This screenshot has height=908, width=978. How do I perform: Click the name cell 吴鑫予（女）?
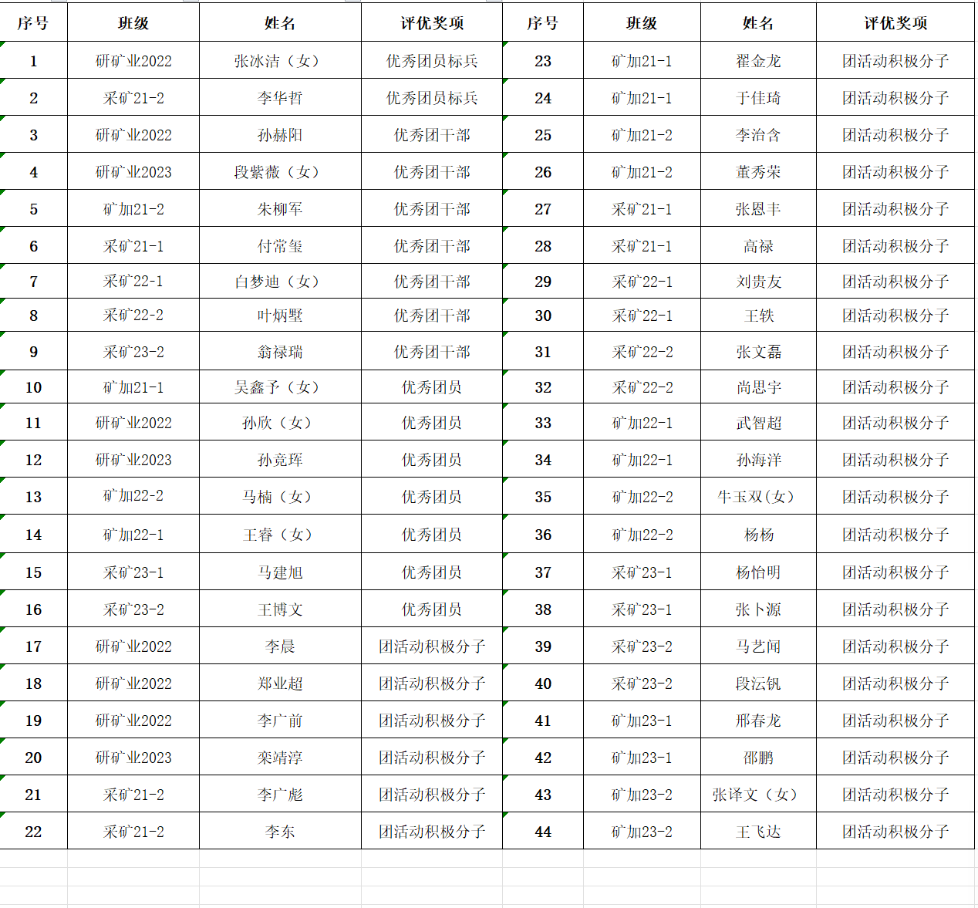[279, 387]
